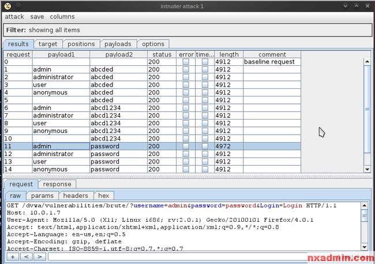Sort by the payload2 column header
The image size is (375, 264).
point(119,55)
